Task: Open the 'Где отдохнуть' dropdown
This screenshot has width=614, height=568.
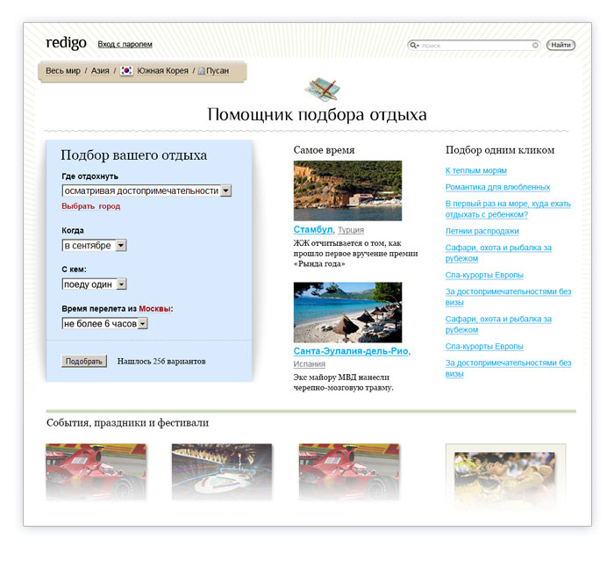Action: (x=225, y=191)
